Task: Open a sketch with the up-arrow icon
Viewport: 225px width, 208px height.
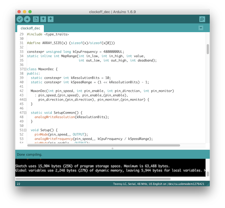Action: (x=43, y=19)
